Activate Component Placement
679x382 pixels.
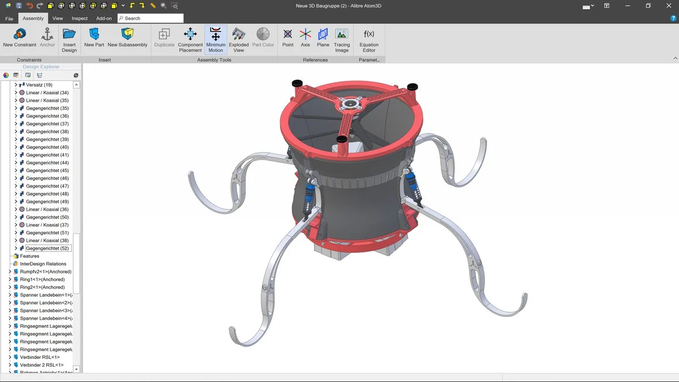point(190,40)
